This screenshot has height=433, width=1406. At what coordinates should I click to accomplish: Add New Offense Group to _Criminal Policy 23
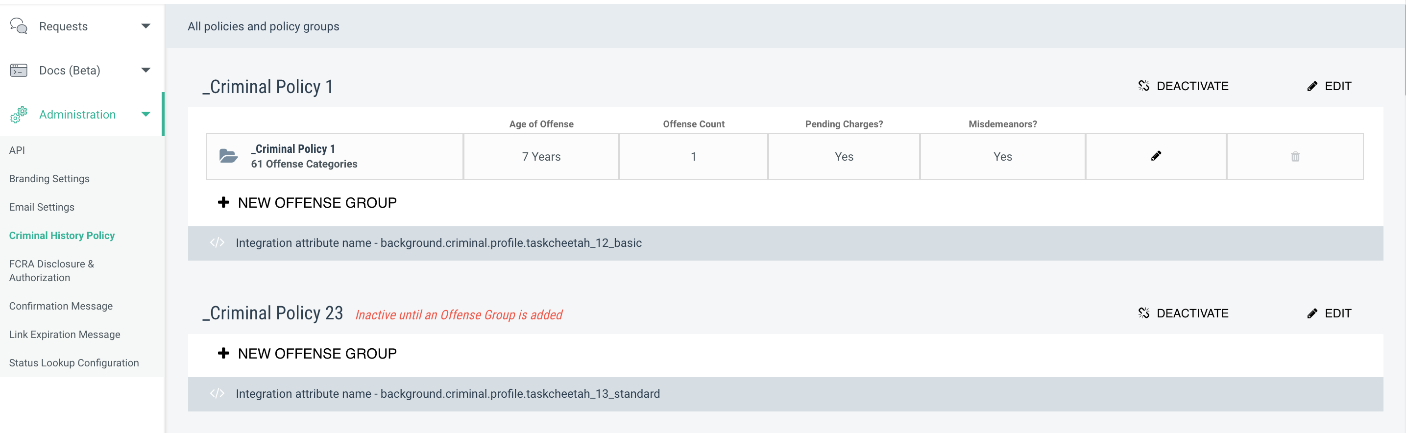click(x=307, y=353)
